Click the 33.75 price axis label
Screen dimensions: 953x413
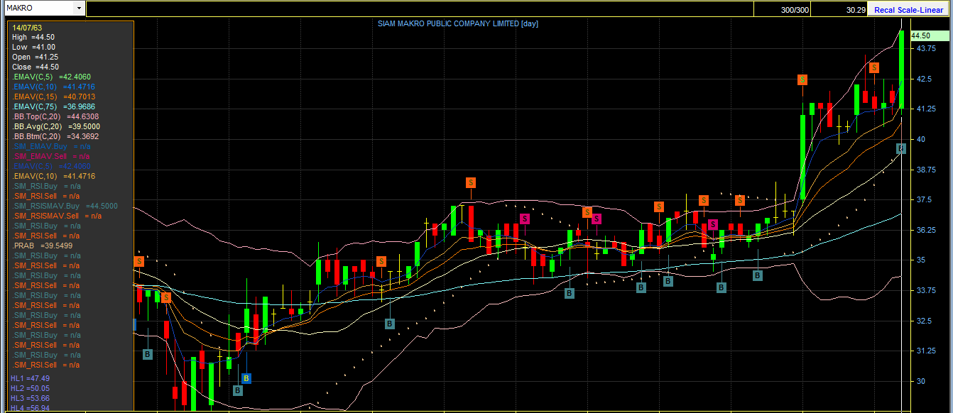pyautogui.click(x=925, y=290)
